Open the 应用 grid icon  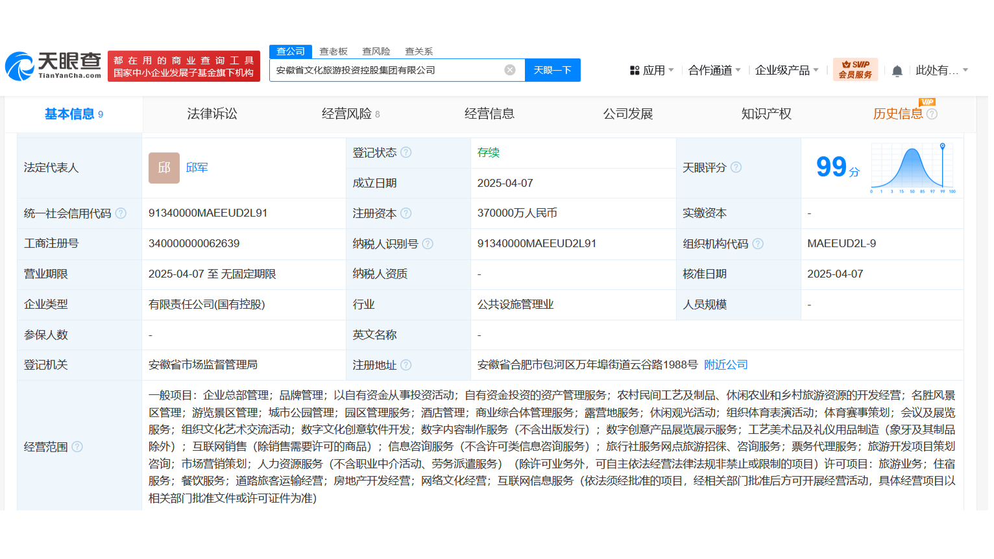635,70
